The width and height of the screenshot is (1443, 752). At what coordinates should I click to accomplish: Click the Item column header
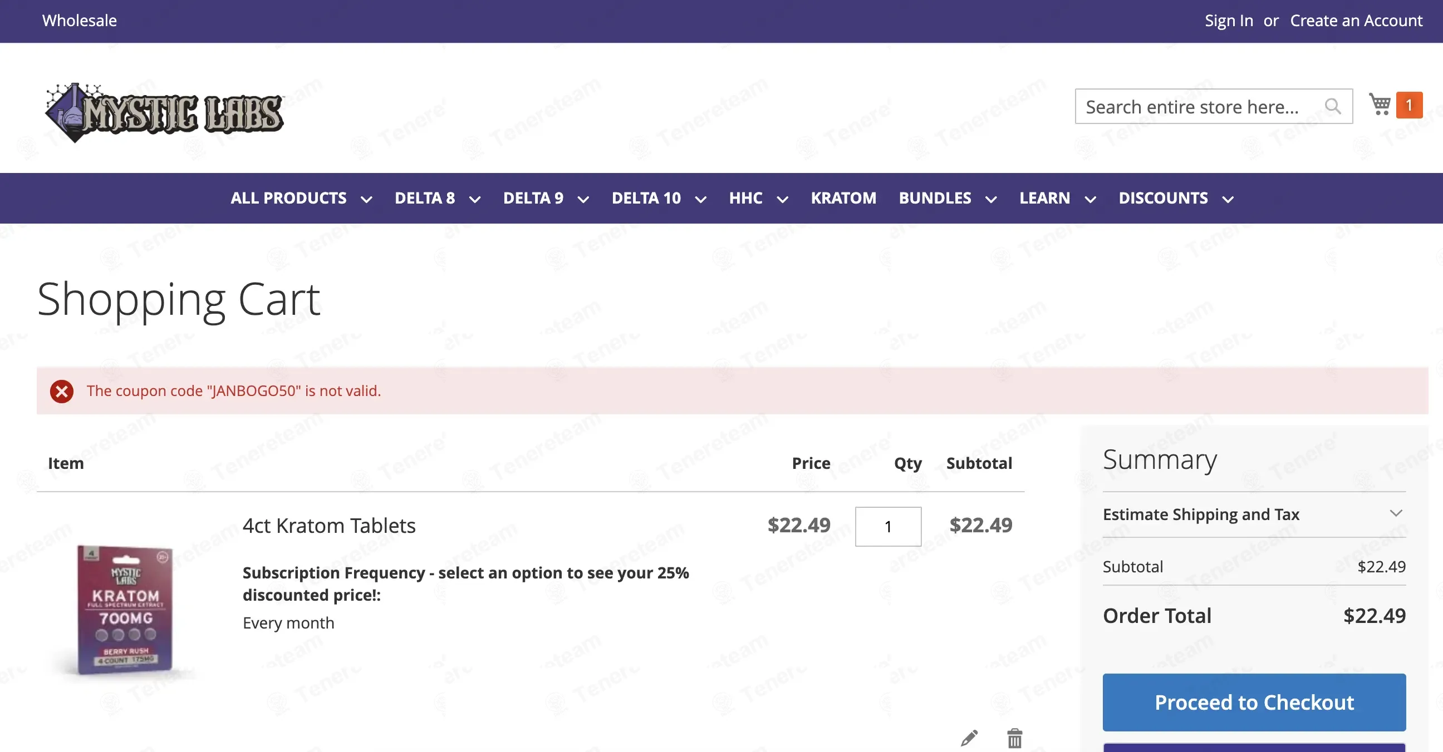pos(66,463)
